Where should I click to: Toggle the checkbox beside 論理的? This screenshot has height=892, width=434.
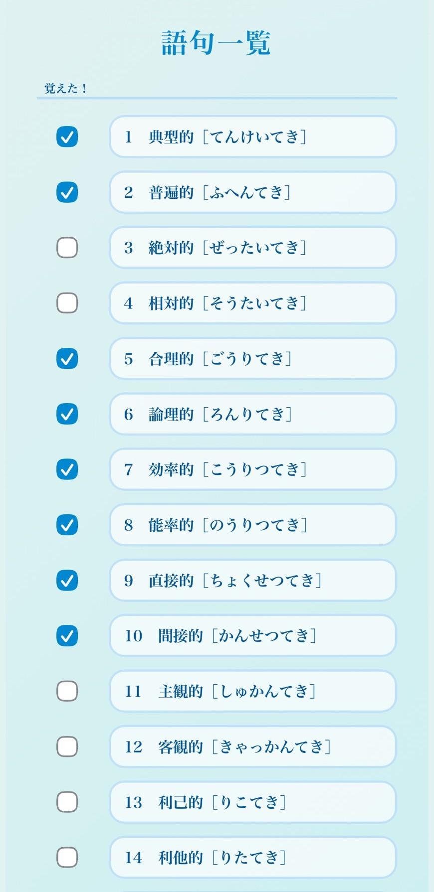[67, 414]
